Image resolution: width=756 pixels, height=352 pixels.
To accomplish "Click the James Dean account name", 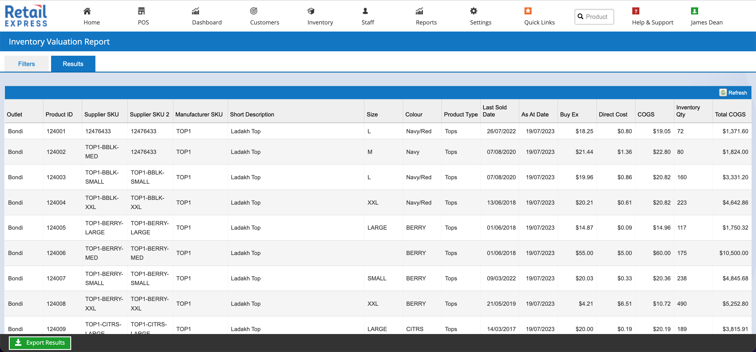I will (x=706, y=22).
